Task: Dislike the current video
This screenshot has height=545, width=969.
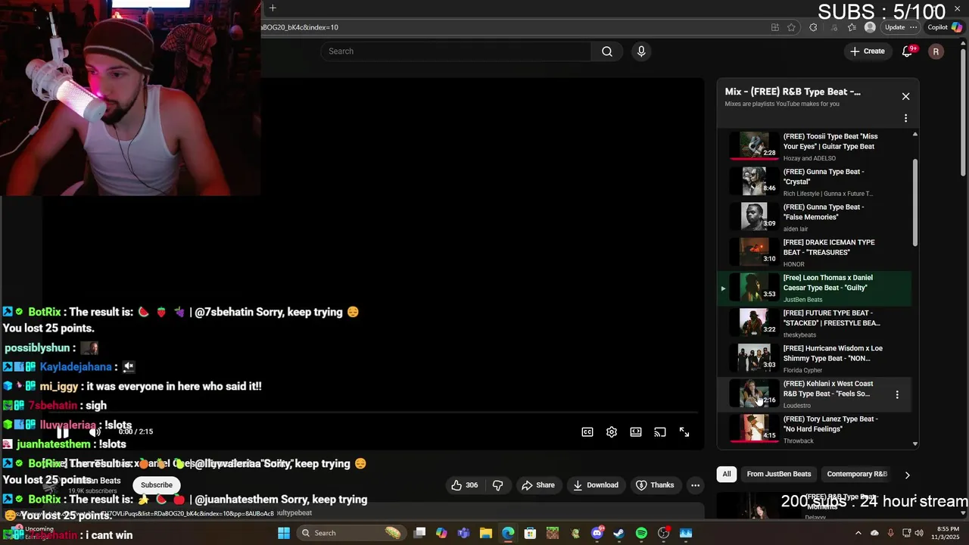Action: tap(498, 485)
